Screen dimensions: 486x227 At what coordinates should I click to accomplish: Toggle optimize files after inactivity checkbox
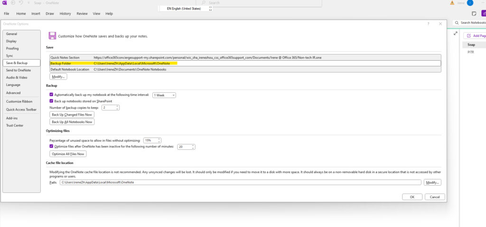tap(51, 146)
